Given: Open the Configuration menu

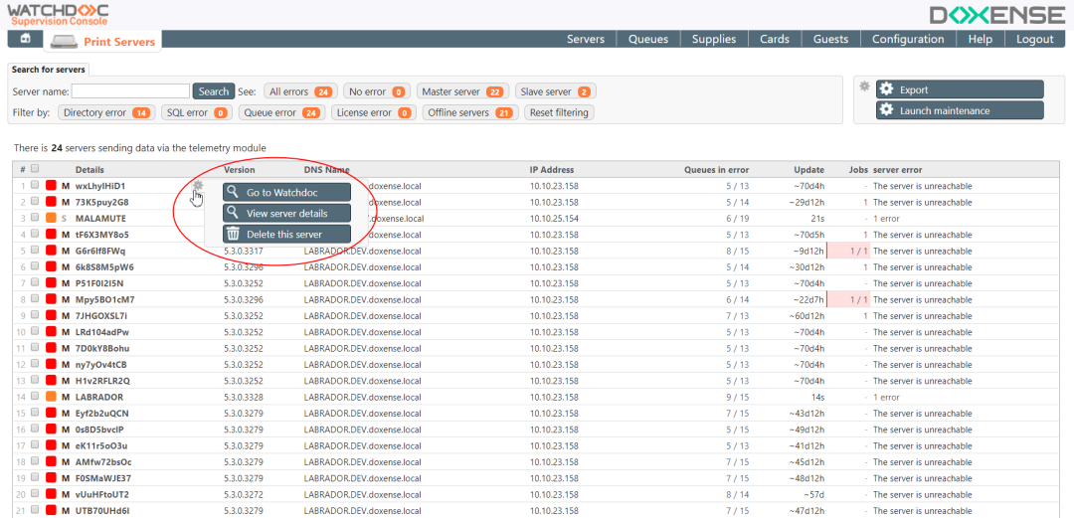Looking at the screenshot, I should [907, 40].
